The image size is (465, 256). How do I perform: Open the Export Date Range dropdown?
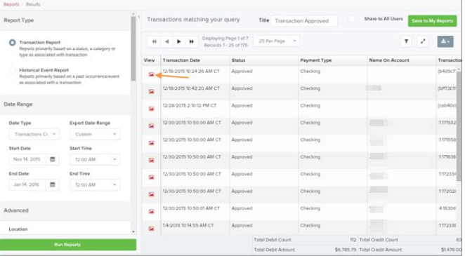(96, 134)
